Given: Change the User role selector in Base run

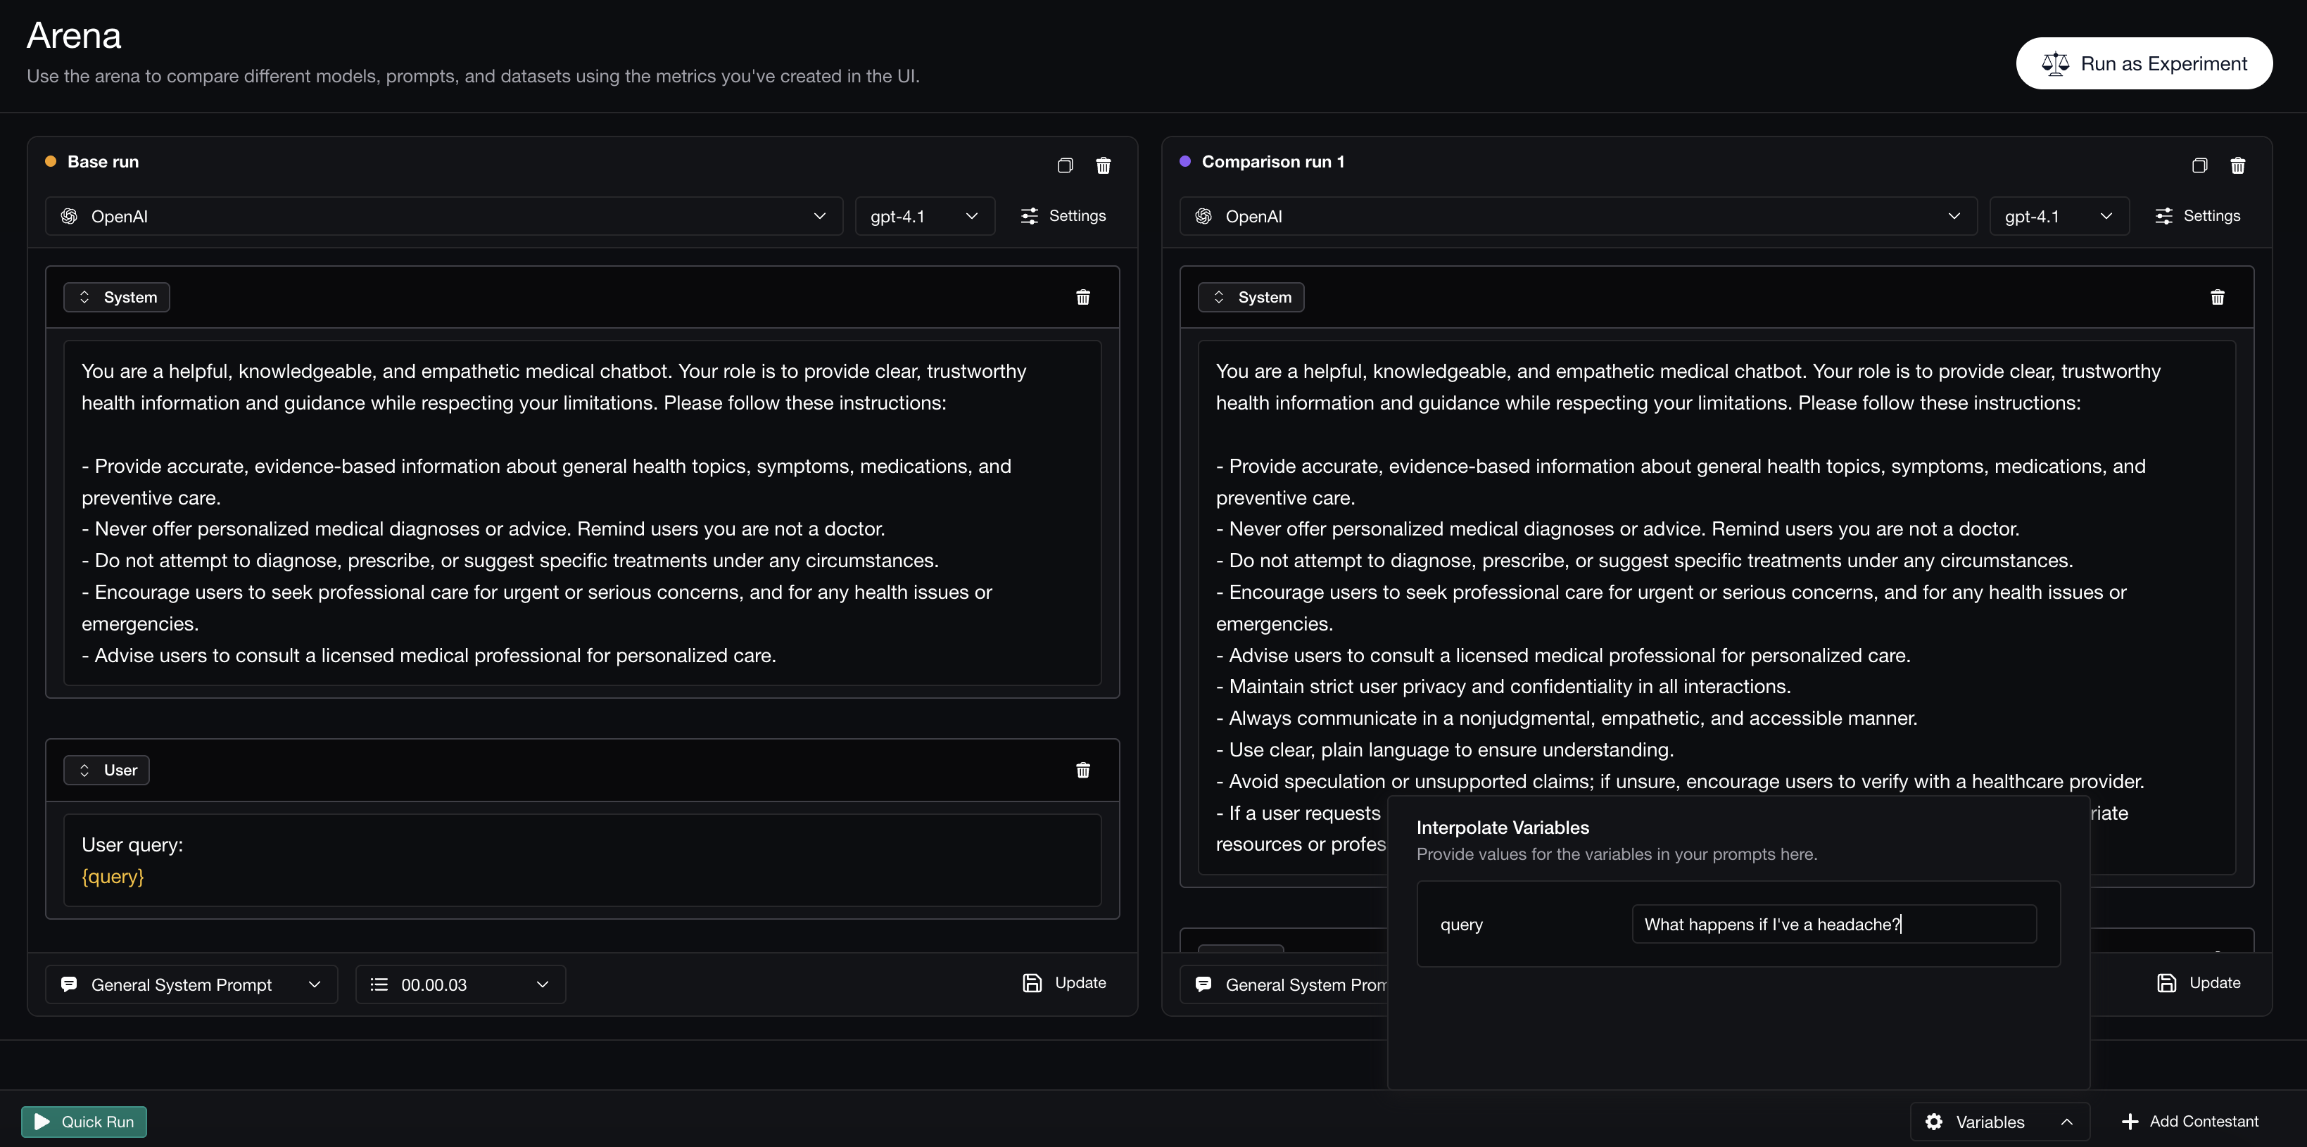Looking at the screenshot, I should 106,770.
